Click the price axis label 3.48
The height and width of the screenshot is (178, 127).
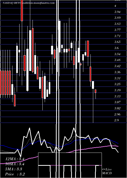(117, 60)
